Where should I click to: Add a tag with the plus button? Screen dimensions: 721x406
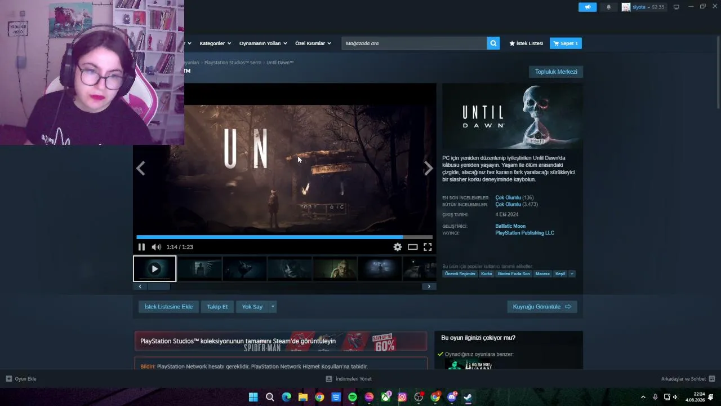[572, 274]
